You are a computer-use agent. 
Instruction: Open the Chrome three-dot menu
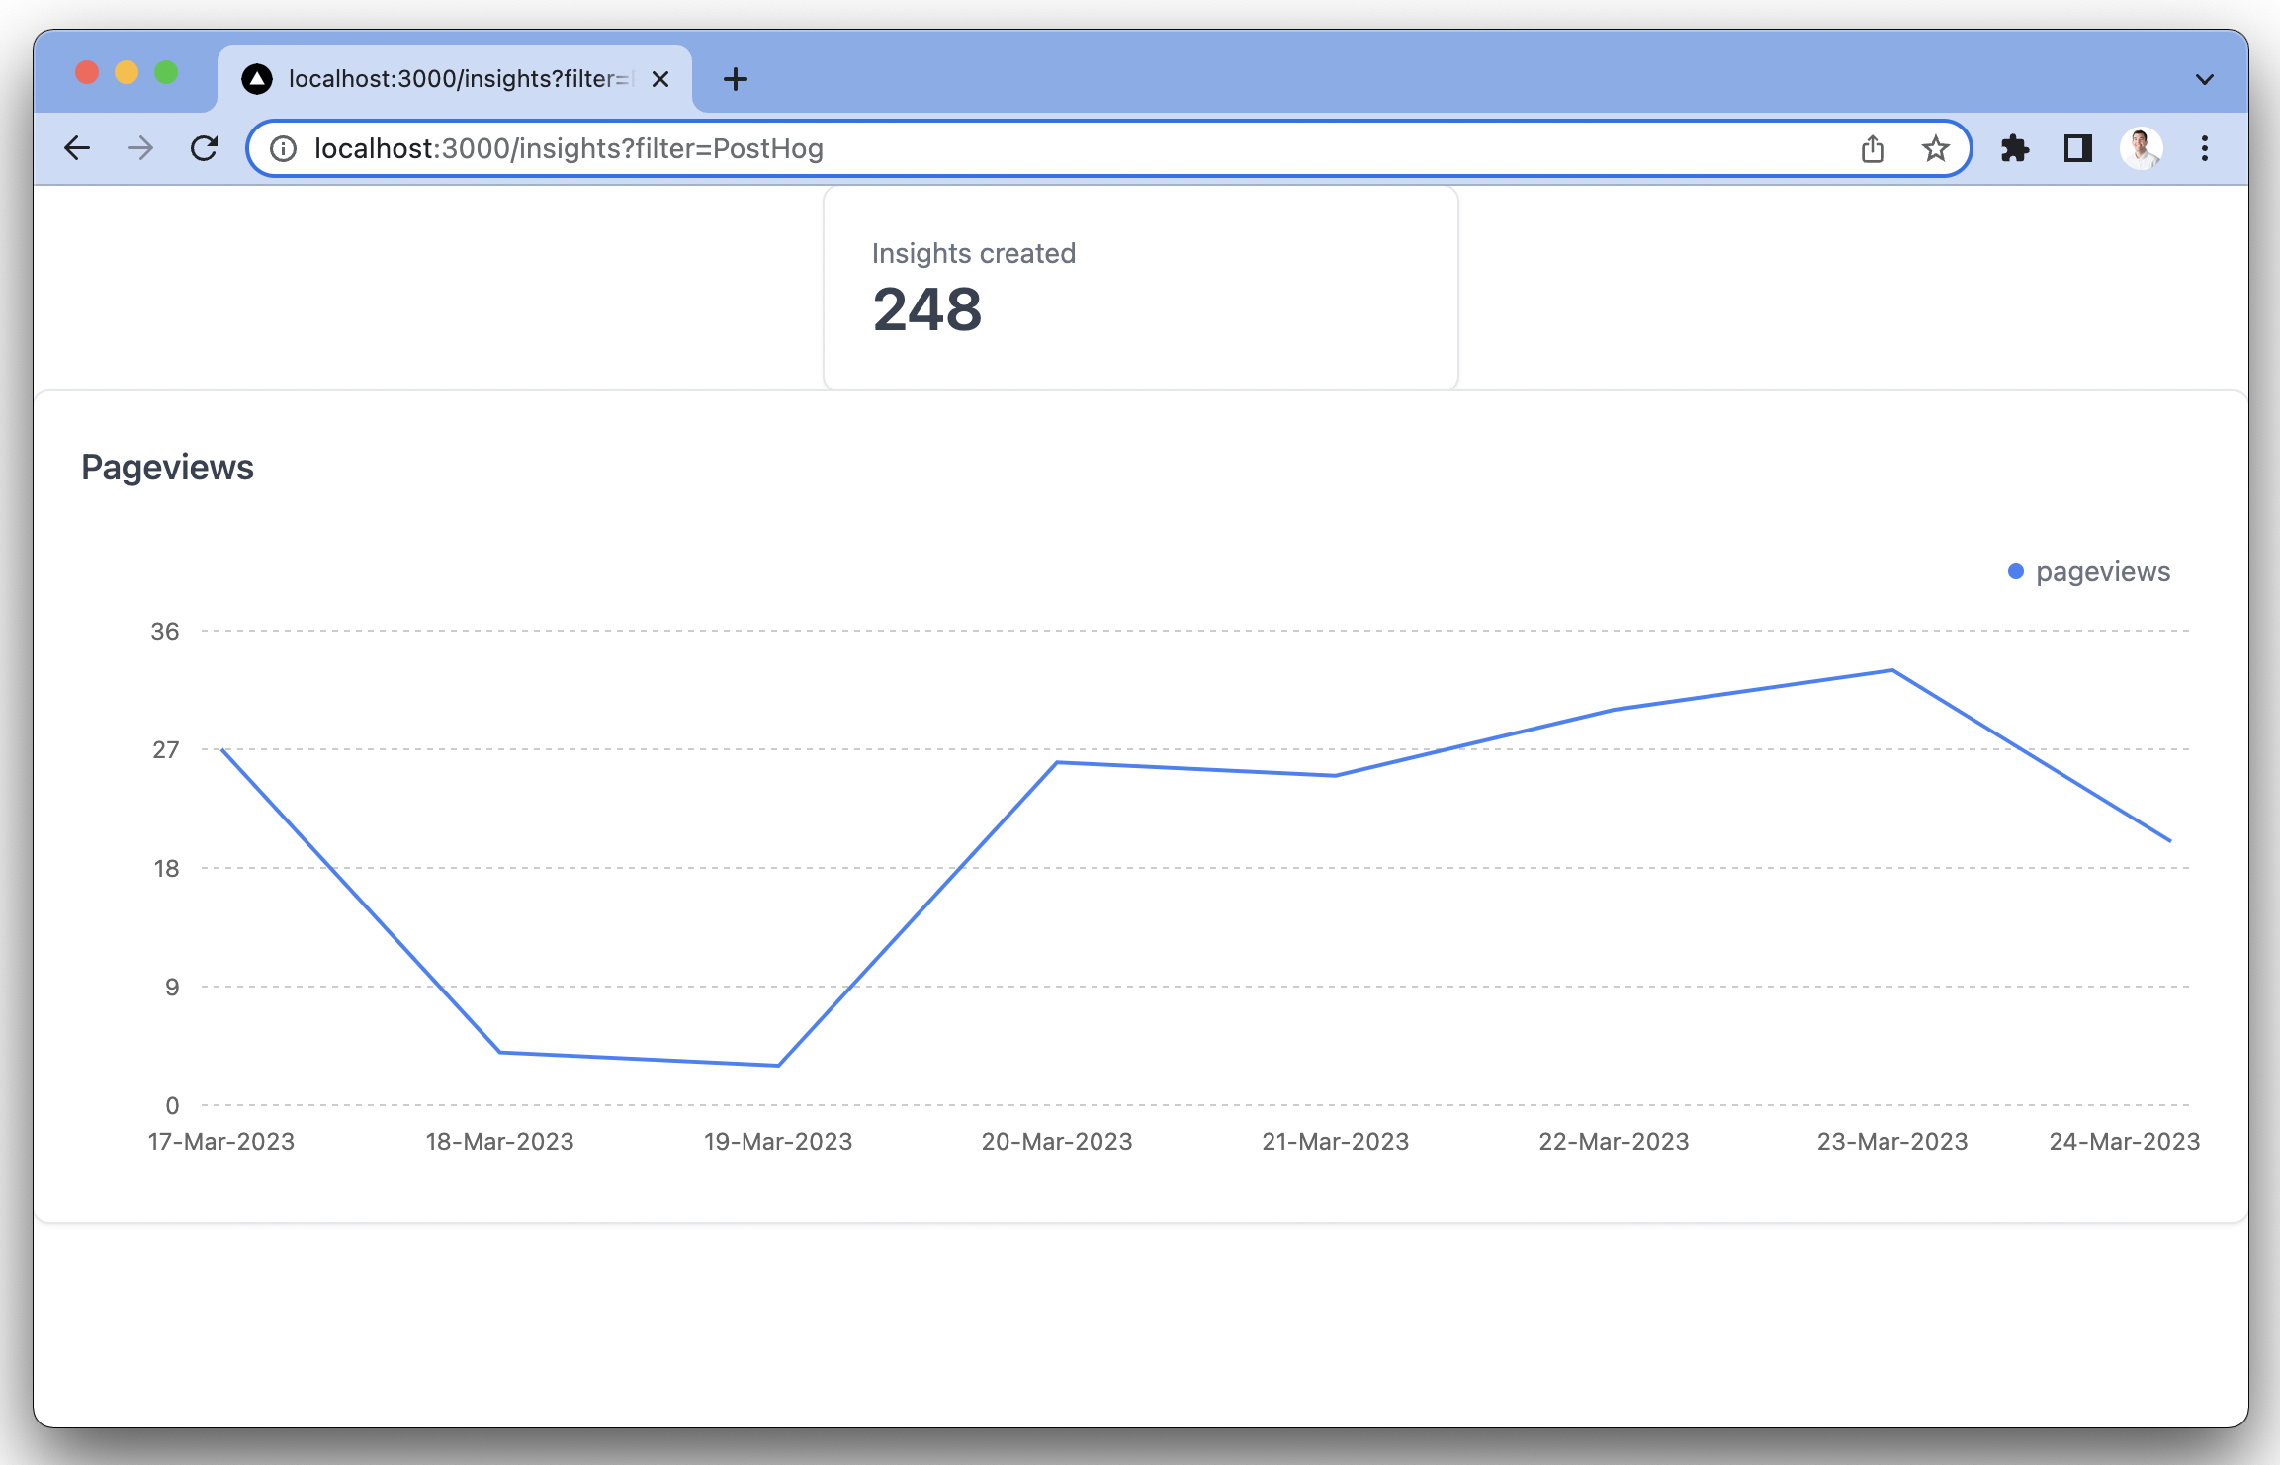[2204, 148]
